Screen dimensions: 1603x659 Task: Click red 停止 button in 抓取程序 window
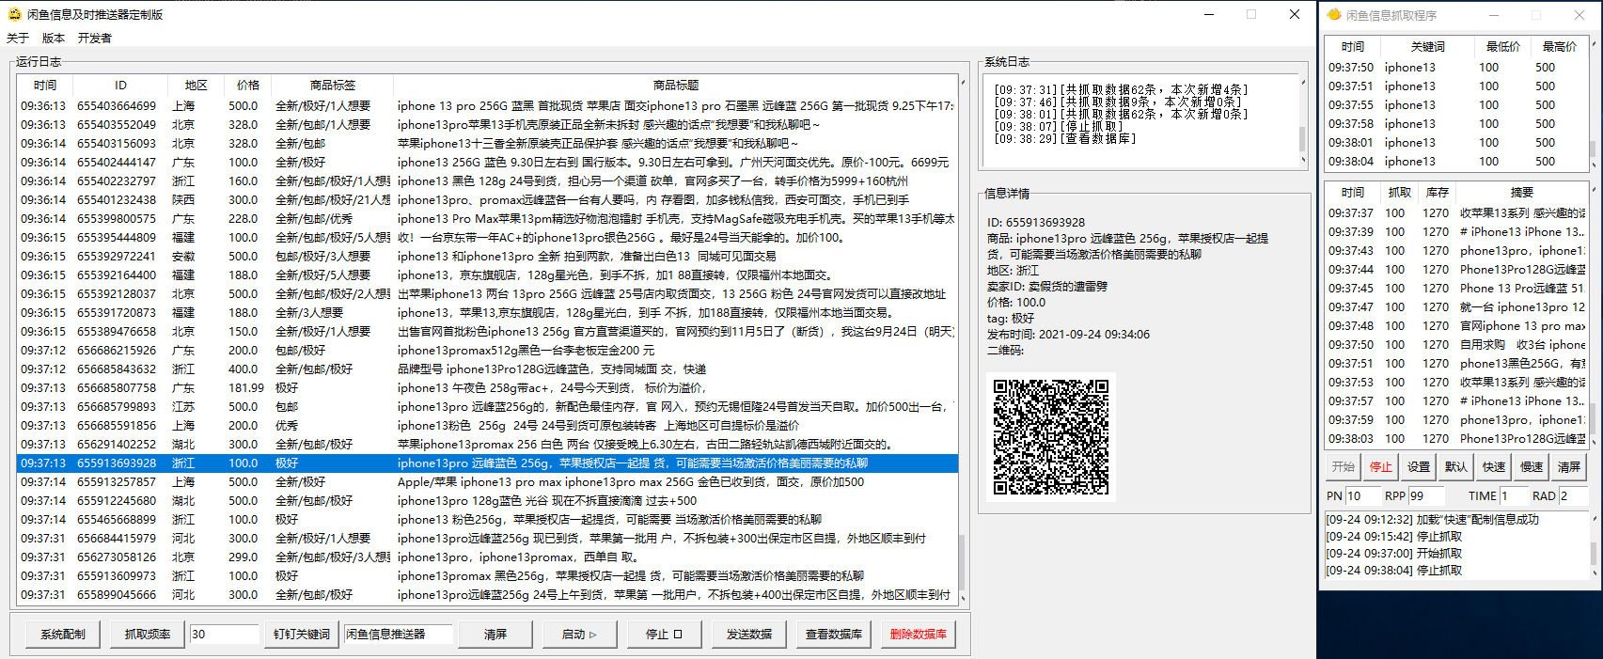[x=1381, y=467]
